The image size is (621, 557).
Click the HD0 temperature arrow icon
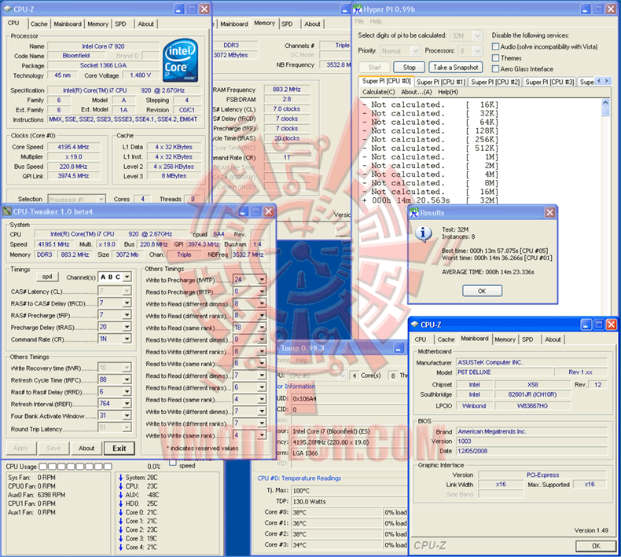point(120,504)
